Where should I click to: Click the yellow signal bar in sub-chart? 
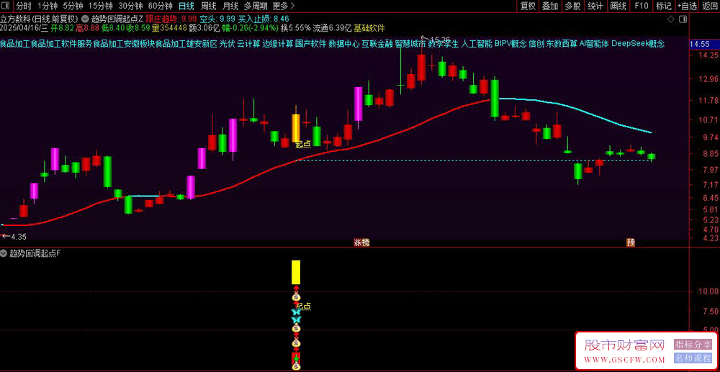point(296,273)
